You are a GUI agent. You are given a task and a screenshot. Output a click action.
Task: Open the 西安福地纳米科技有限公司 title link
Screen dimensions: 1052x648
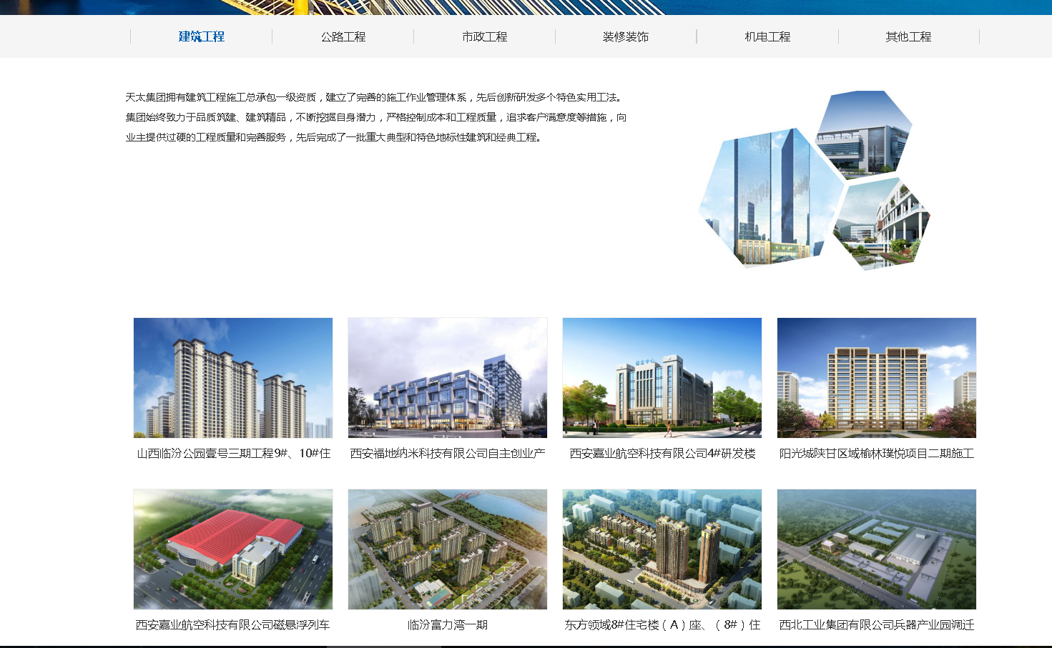tap(448, 454)
